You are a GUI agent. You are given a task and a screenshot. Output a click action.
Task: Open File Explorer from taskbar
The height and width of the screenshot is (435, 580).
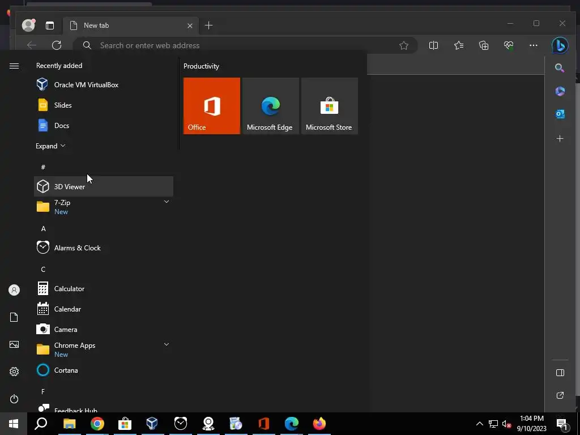point(69,424)
